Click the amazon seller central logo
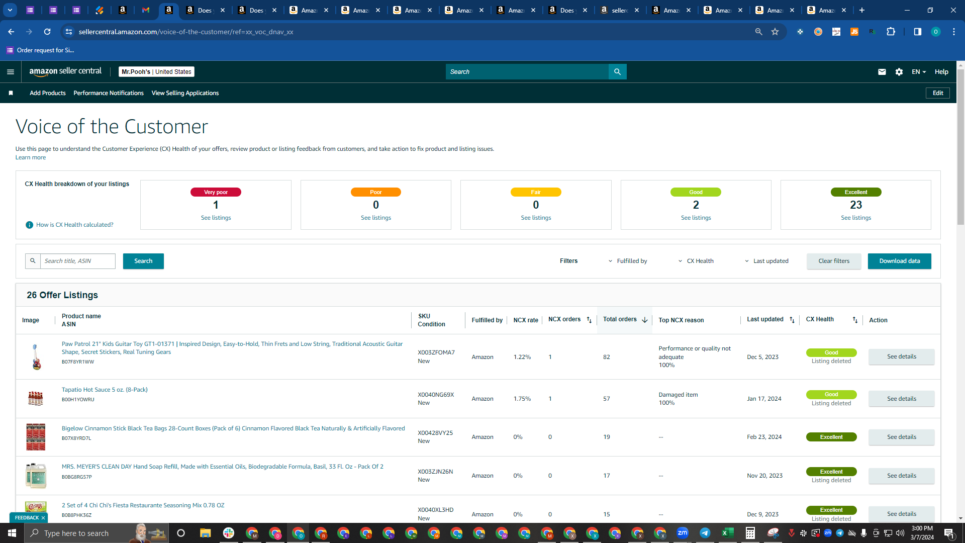Viewport: 965px width, 543px height. [x=65, y=71]
